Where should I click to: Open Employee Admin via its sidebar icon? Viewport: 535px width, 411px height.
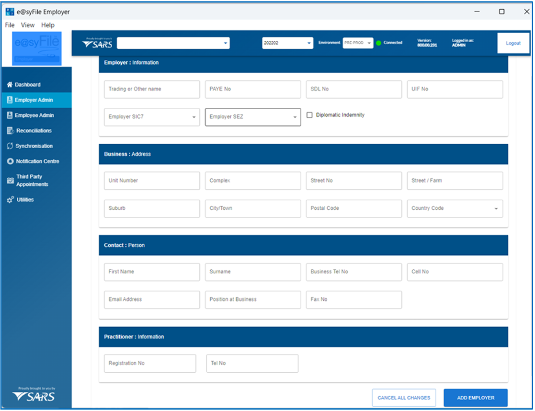10,115
